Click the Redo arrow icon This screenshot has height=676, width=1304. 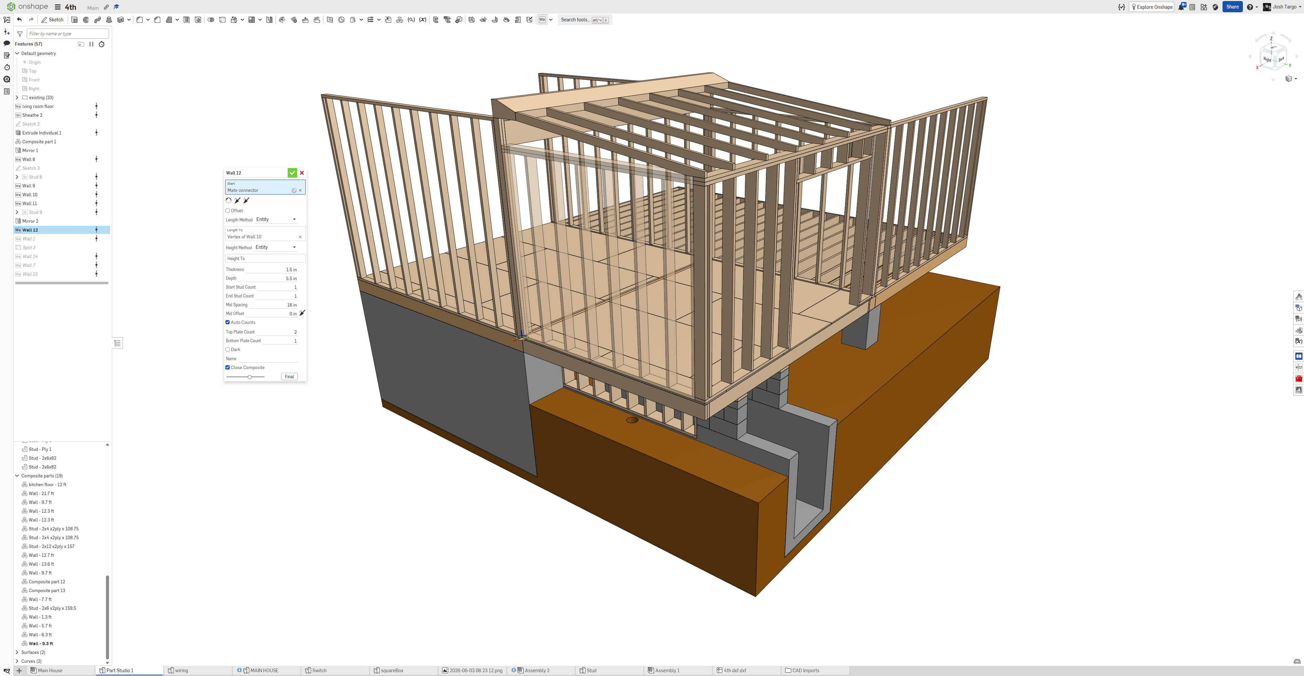pos(31,20)
